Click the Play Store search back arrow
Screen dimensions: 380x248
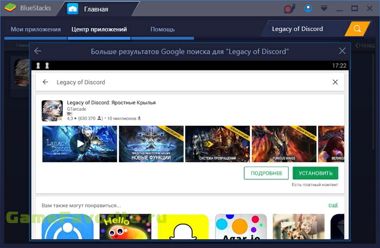click(45, 82)
